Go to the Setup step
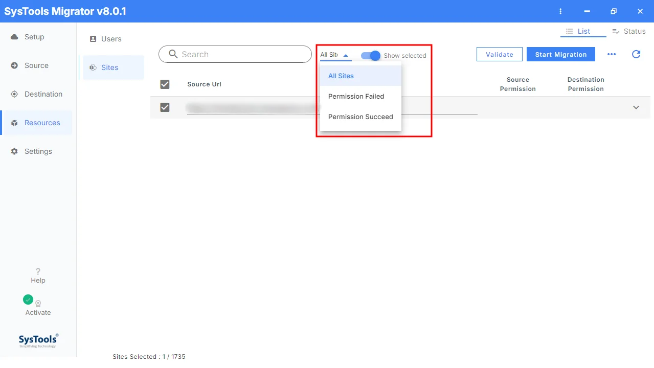The width and height of the screenshot is (654, 368). [36, 37]
